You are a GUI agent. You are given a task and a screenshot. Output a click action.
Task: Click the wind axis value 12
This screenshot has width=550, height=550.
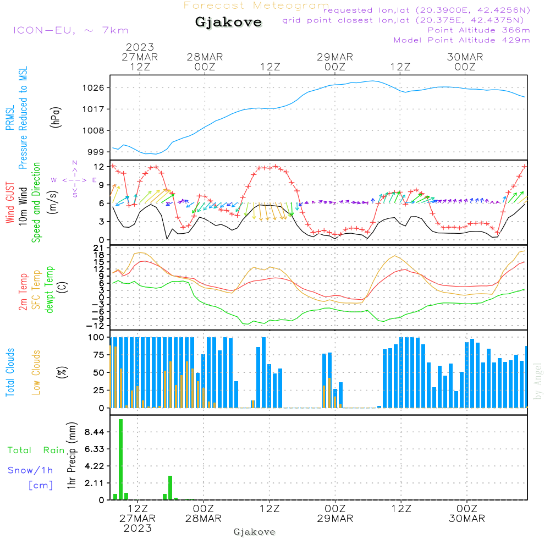99,167
